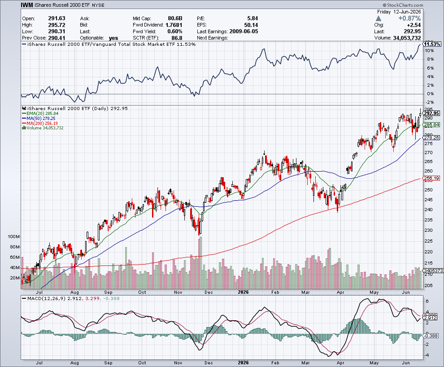Click the candlestick icon in the price legend
The height and width of the screenshot is (367, 444).
point(24,108)
